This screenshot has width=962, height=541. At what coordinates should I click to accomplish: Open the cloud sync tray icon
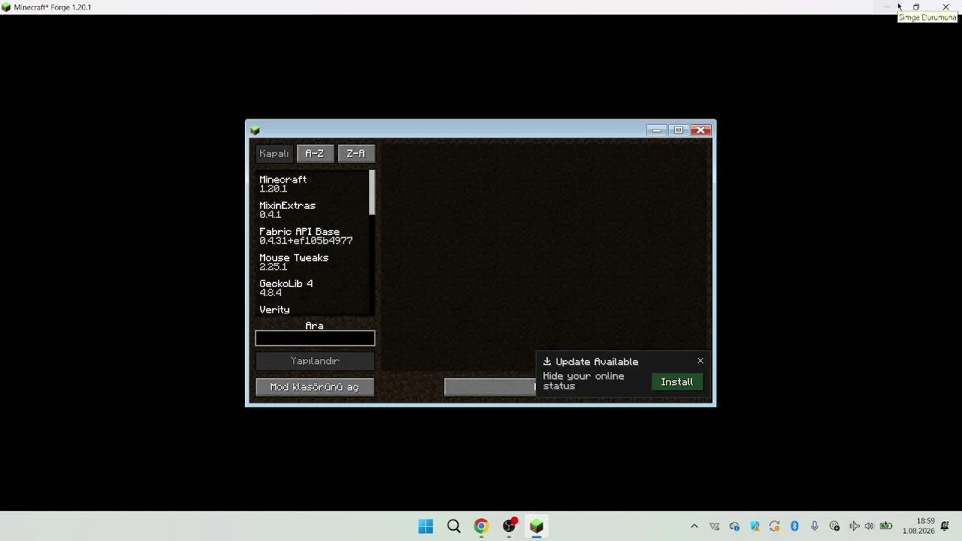[734, 527]
